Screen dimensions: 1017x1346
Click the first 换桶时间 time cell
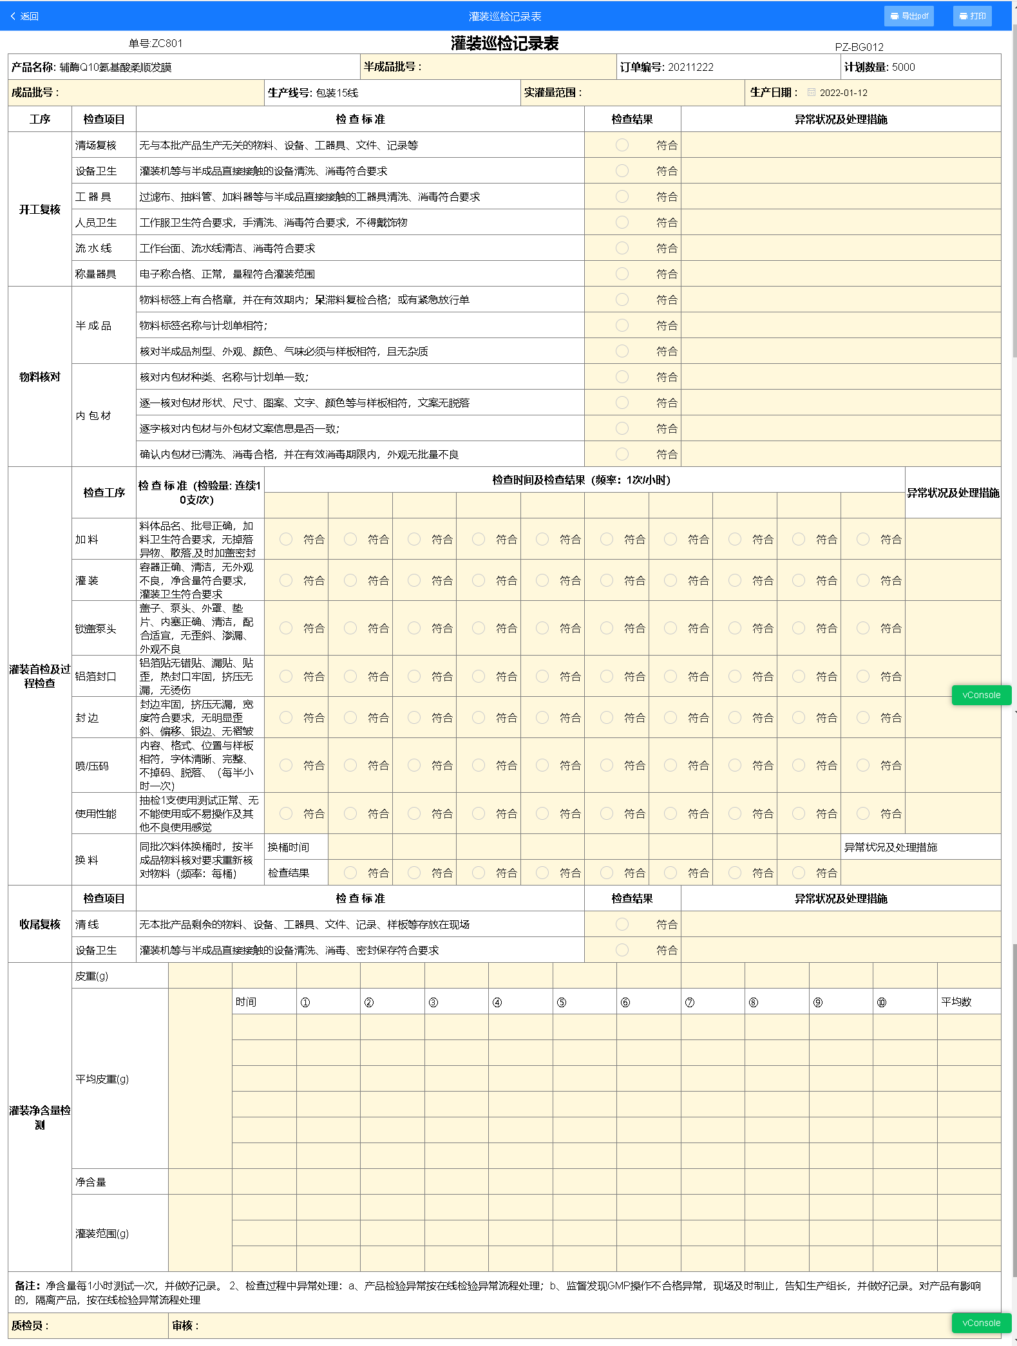tap(360, 847)
